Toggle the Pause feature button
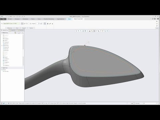Screen dimensions: 160x120 [48, 24]
